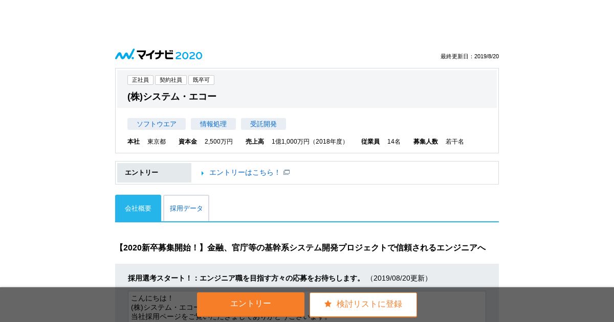Open the エントリーはこちら！ link
This screenshot has height=322, width=614.
pos(245,173)
